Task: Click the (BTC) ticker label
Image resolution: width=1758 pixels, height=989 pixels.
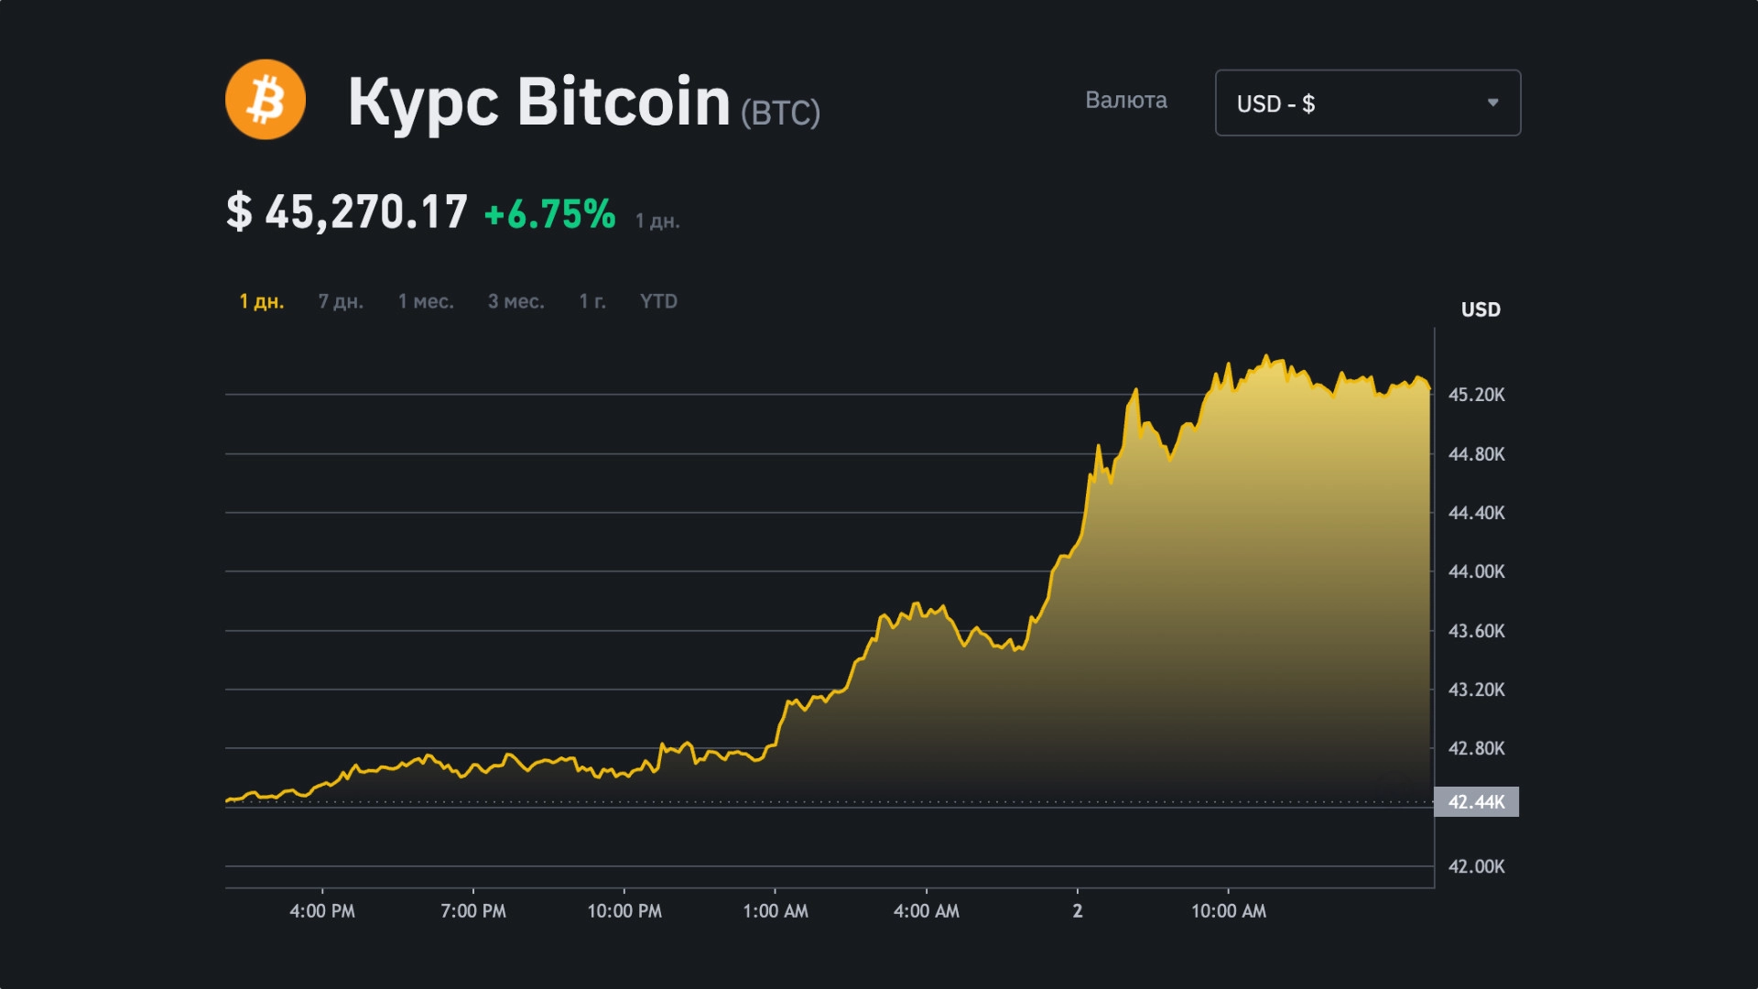Action: tap(779, 112)
